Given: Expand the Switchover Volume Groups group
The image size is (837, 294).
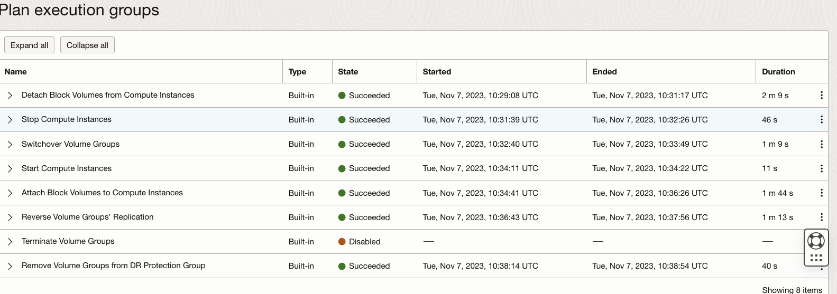Looking at the screenshot, I should [10, 144].
